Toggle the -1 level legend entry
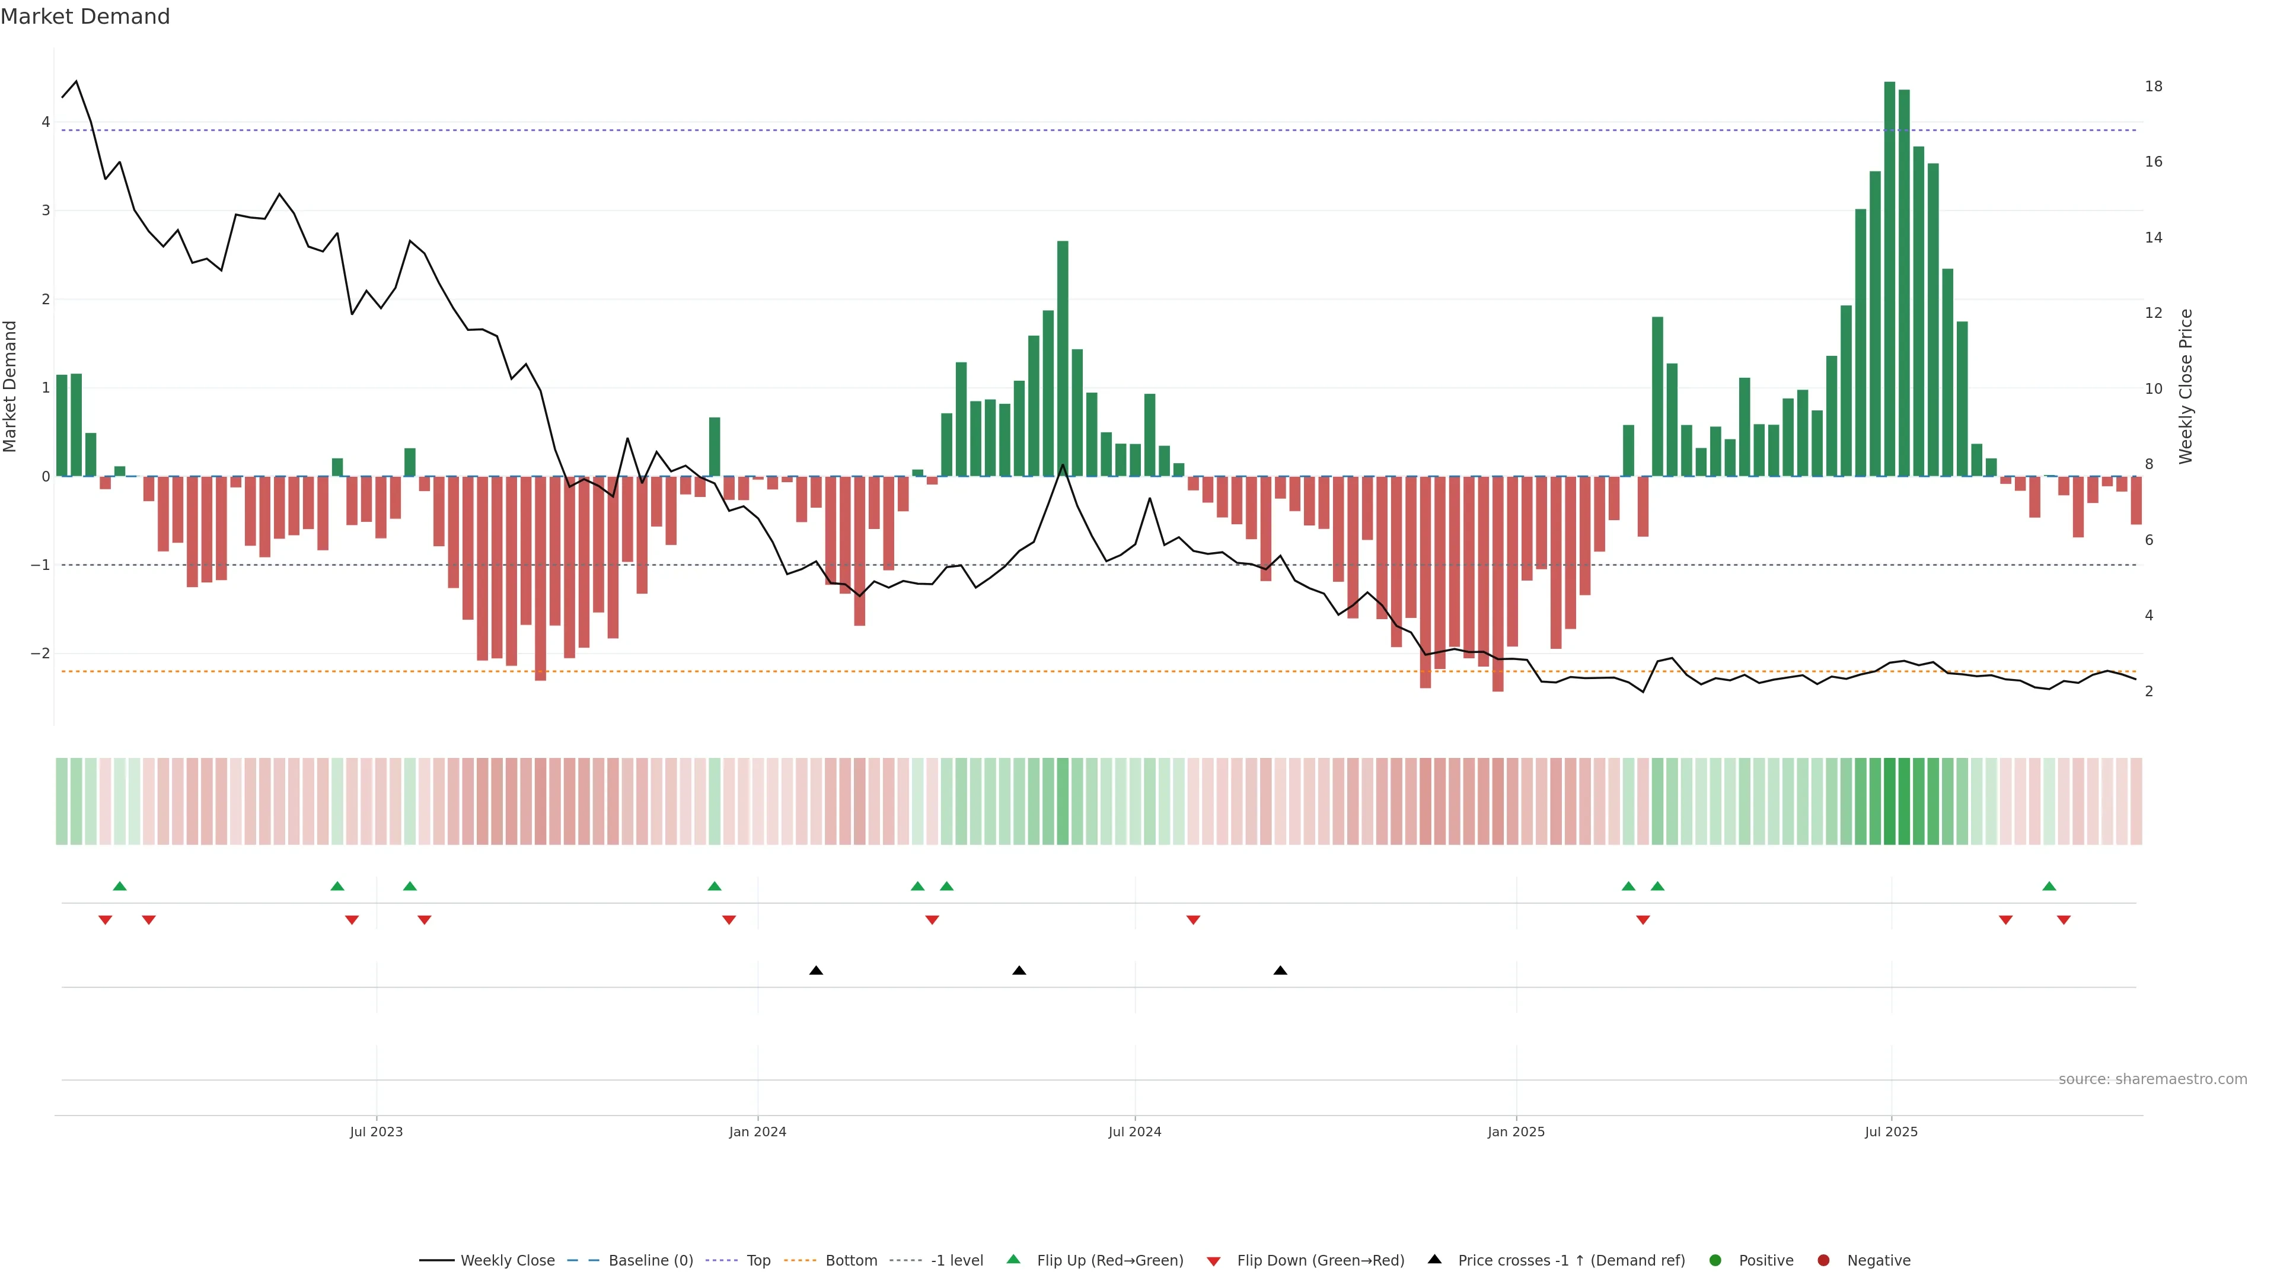 (956, 1261)
